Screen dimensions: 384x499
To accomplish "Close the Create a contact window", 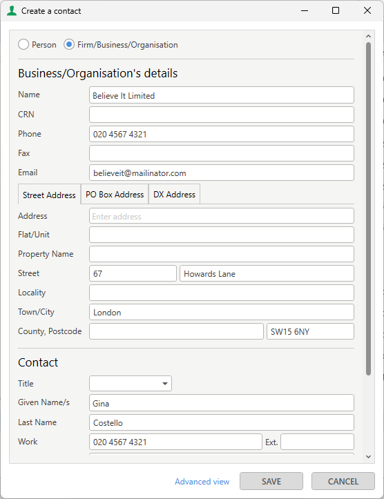I will [x=367, y=10].
